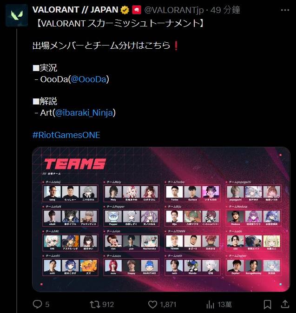The width and height of the screenshot is (296, 313).
Task: Like the tweet using the heart icon
Action: [x=152, y=305]
